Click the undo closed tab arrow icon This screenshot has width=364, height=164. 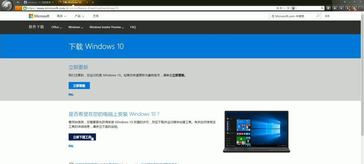pos(18,2)
